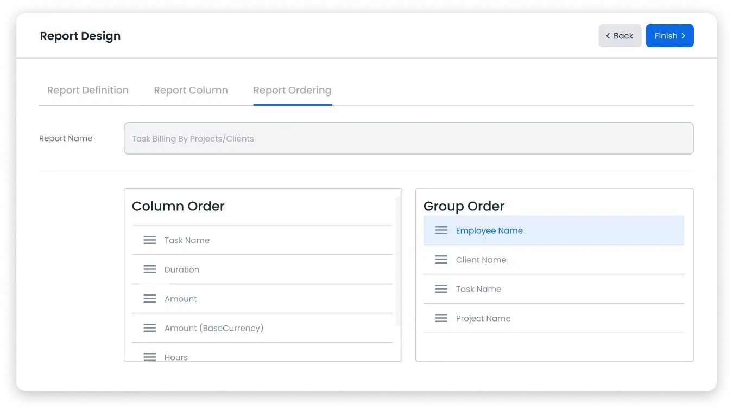The width and height of the screenshot is (733, 411).
Task: Click the drag handle beside Task Name in Group Order
Action: [x=441, y=289]
